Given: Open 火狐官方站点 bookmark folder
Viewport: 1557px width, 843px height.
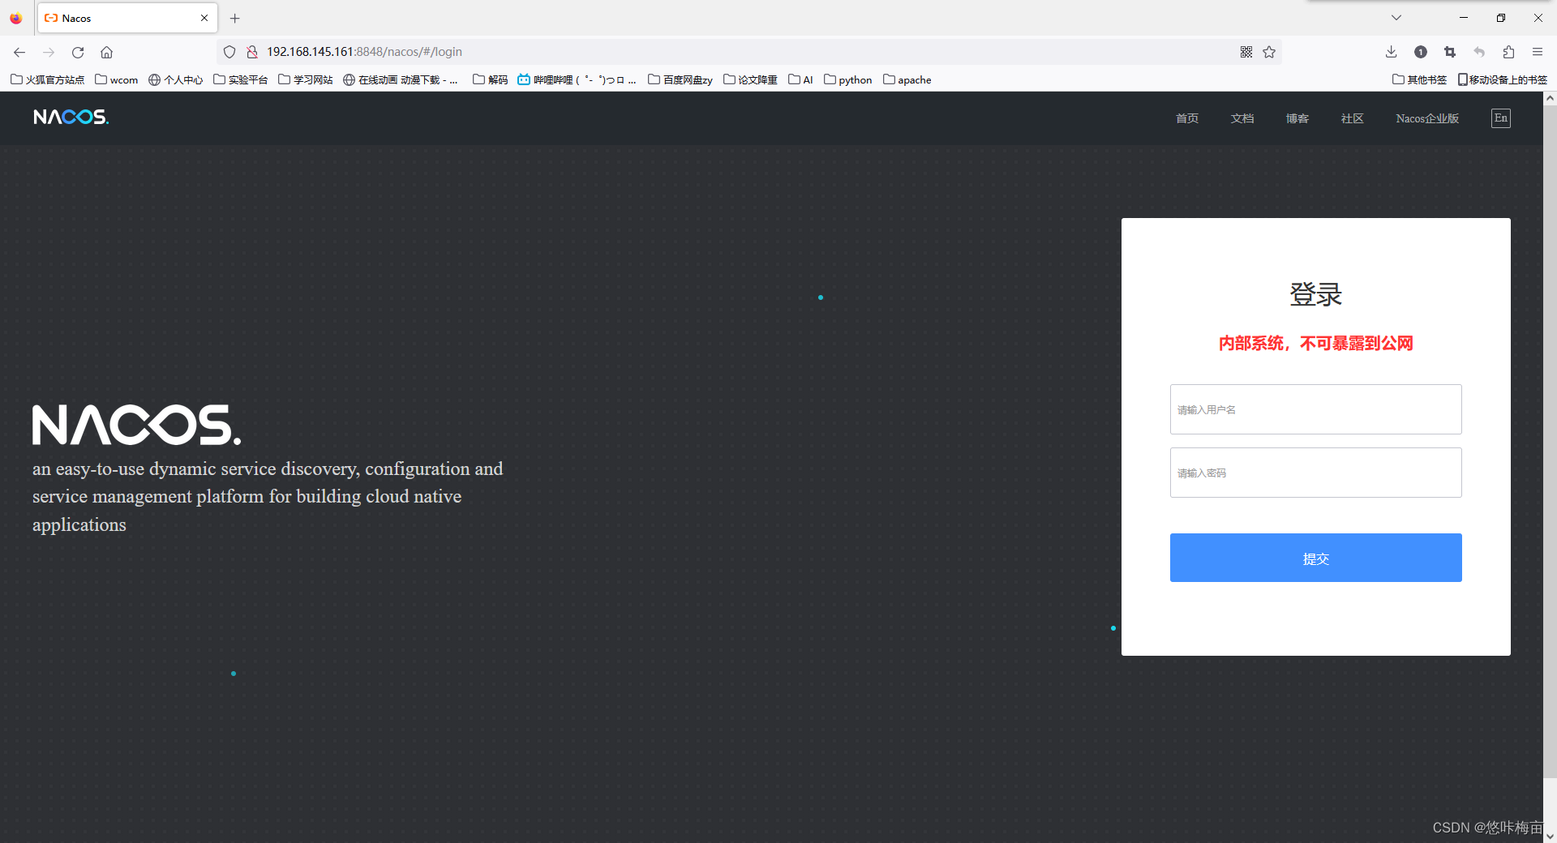Looking at the screenshot, I should (47, 79).
